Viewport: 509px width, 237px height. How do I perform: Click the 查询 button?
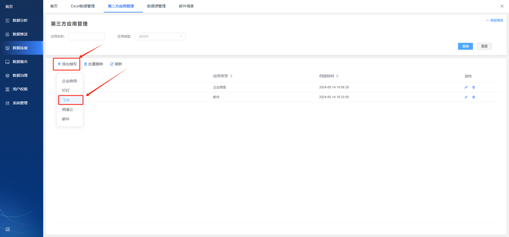(x=466, y=46)
